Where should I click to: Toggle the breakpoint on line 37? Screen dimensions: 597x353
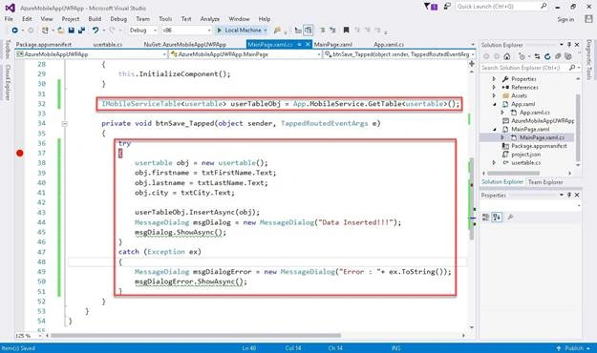[x=20, y=153]
